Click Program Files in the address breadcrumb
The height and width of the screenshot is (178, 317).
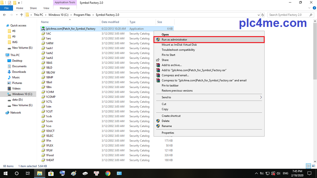pos(82,15)
